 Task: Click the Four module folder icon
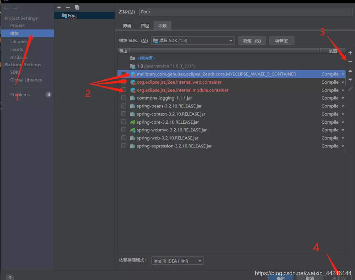coord(64,16)
